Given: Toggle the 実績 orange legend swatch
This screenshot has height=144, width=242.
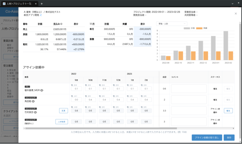Looking at the screenshot, I should click(199, 28).
